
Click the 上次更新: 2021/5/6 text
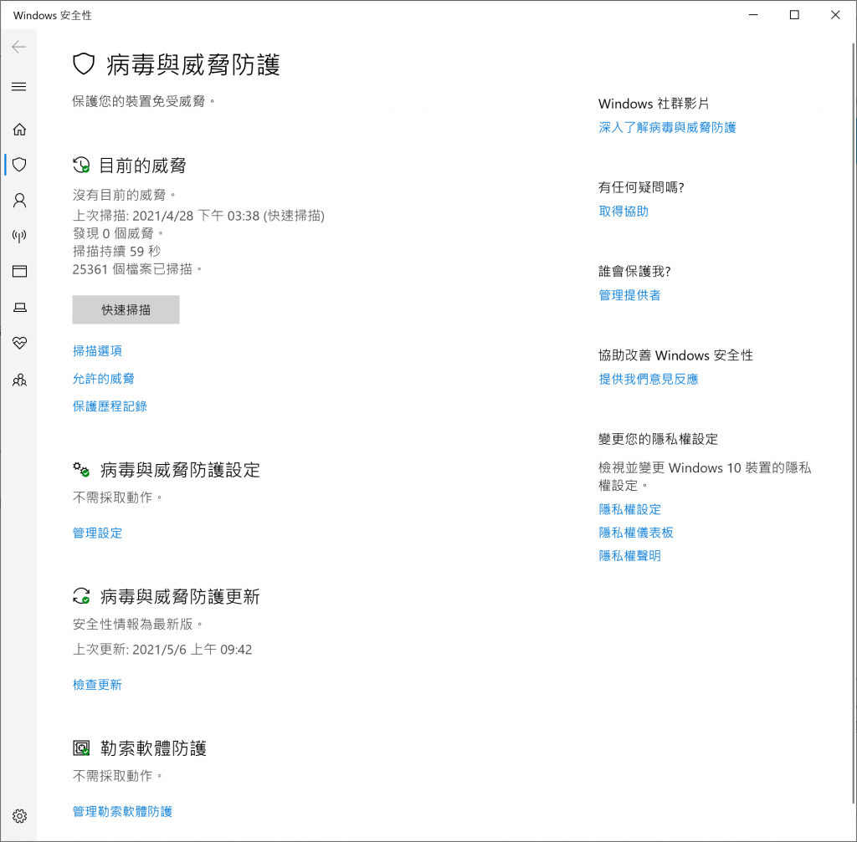point(162,649)
